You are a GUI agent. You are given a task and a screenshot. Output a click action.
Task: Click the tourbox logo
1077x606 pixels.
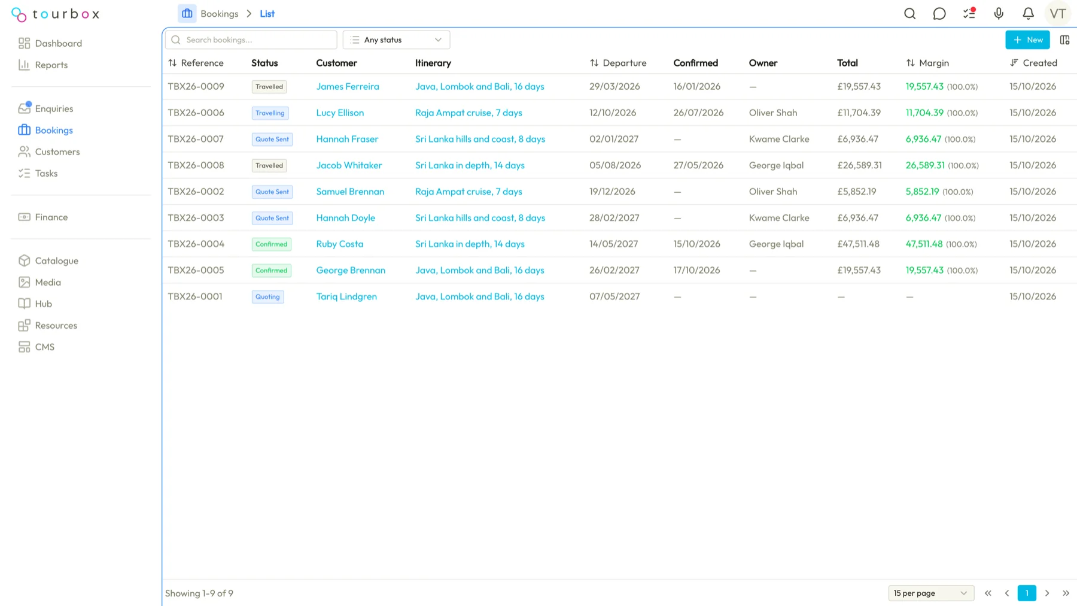tap(56, 14)
